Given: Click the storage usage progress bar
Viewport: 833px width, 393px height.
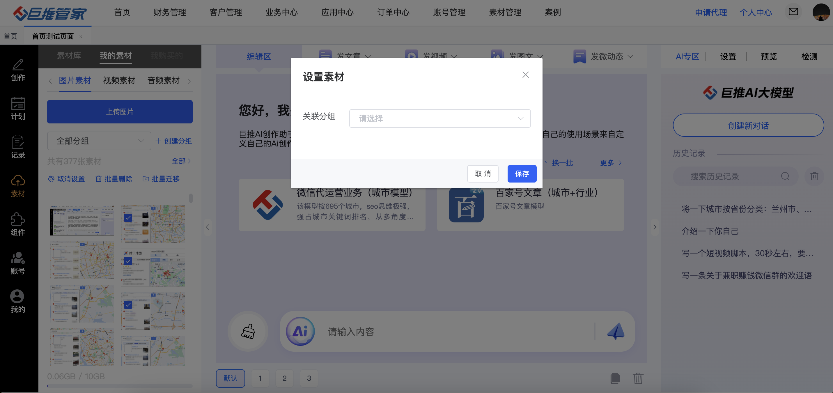Looking at the screenshot, I should point(120,385).
